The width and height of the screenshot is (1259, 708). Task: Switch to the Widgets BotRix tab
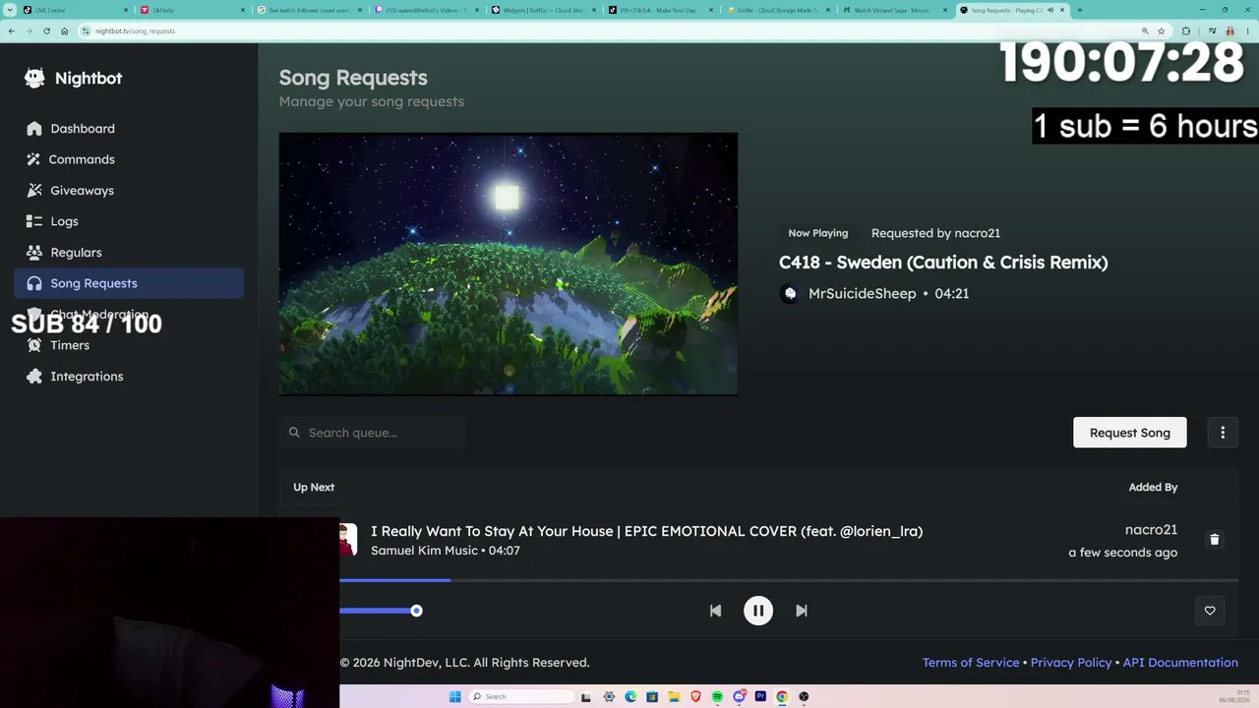(x=543, y=10)
